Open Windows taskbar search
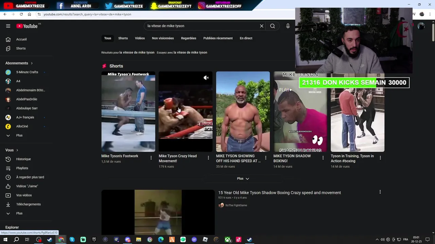 tap(16, 240)
